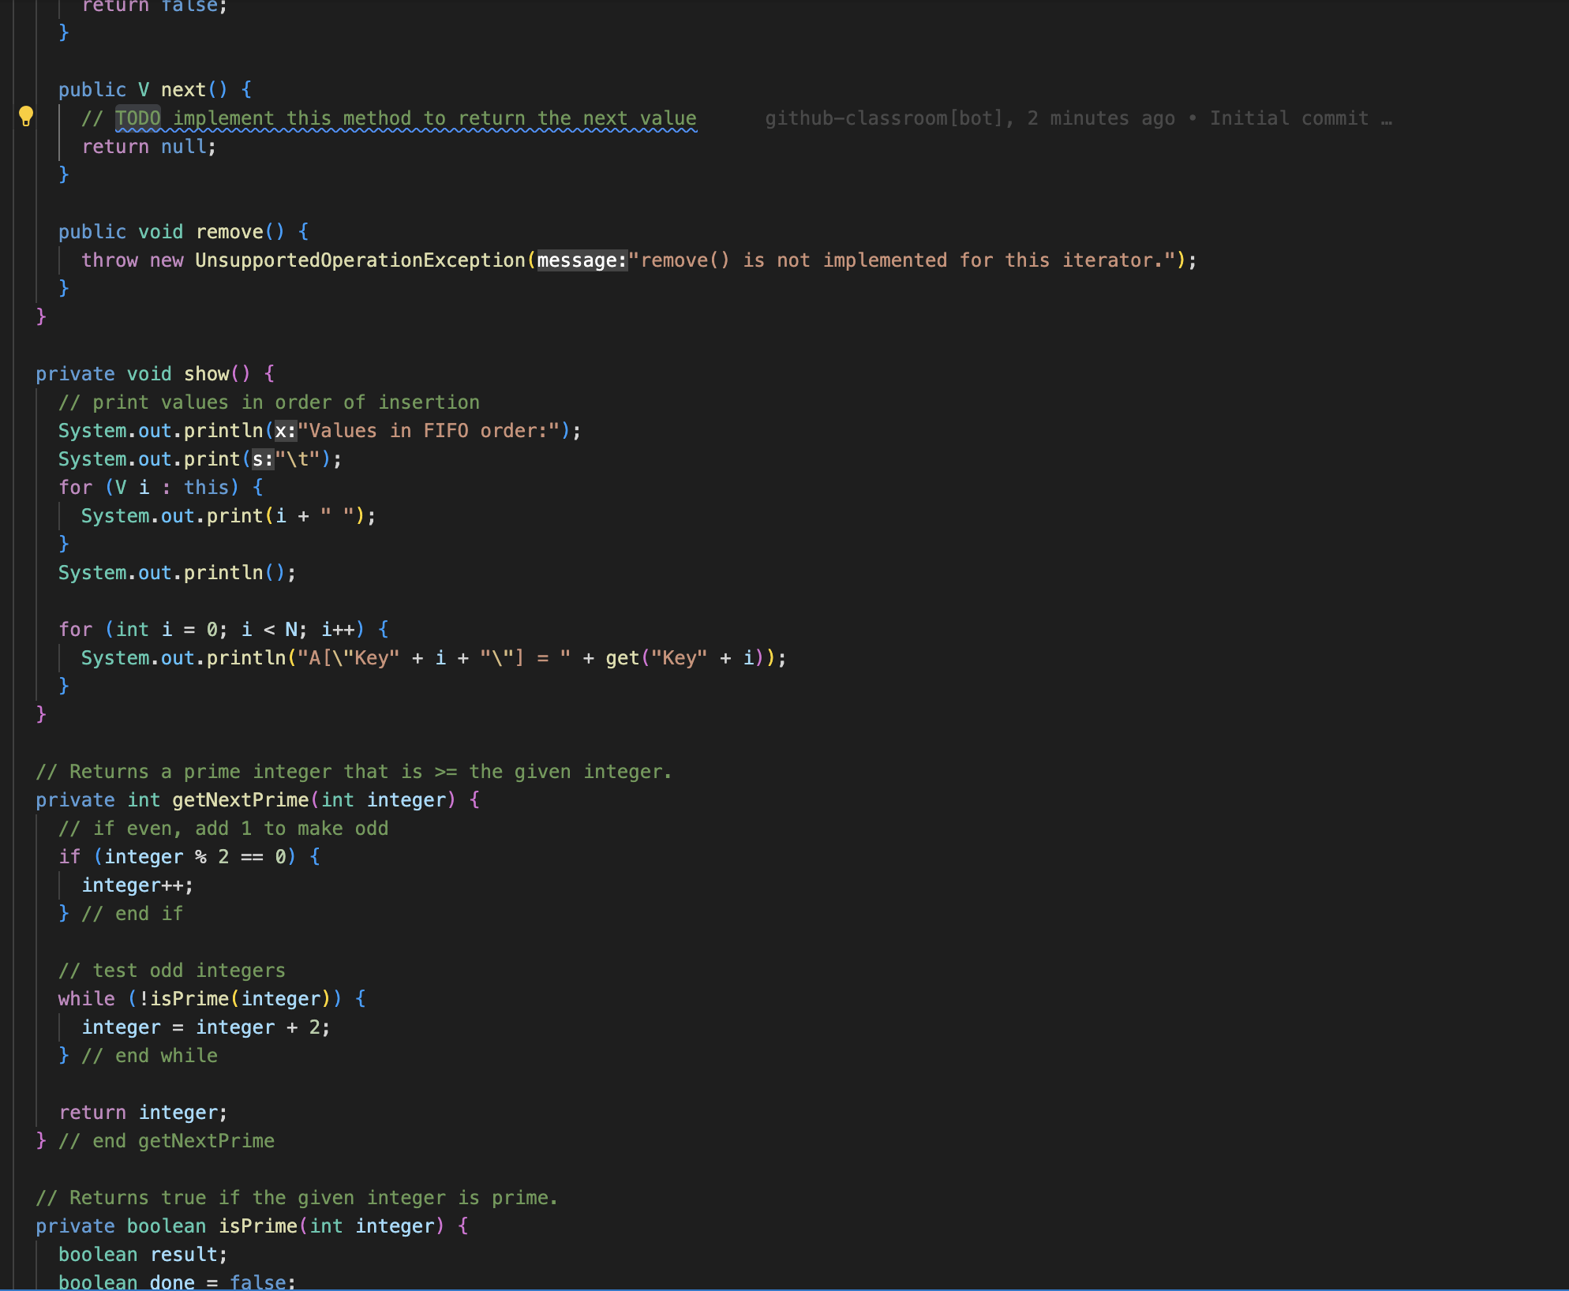Click the isPrime method name in its declaration
The image size is (1569, 1291).
[x=257, y=1226]
